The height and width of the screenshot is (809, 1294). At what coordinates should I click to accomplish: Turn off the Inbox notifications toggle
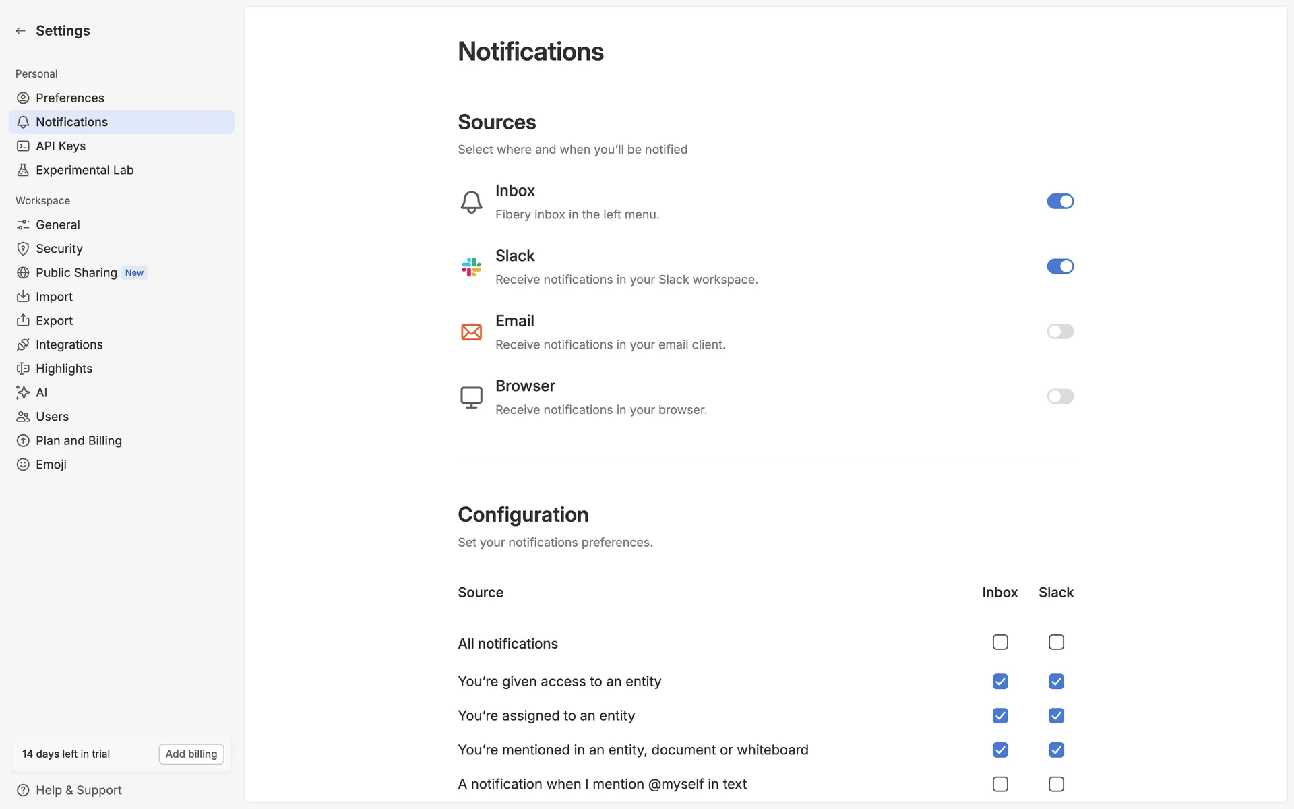1059,202
